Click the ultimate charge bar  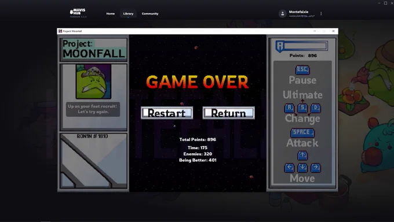click(x=301, y=46)
